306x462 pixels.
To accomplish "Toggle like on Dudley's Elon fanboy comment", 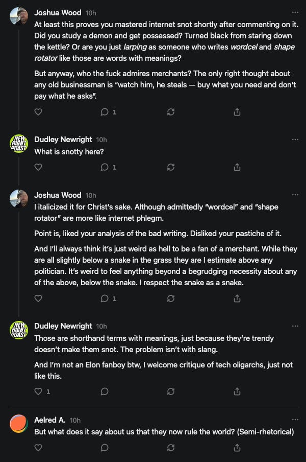I will coord(38,391).
